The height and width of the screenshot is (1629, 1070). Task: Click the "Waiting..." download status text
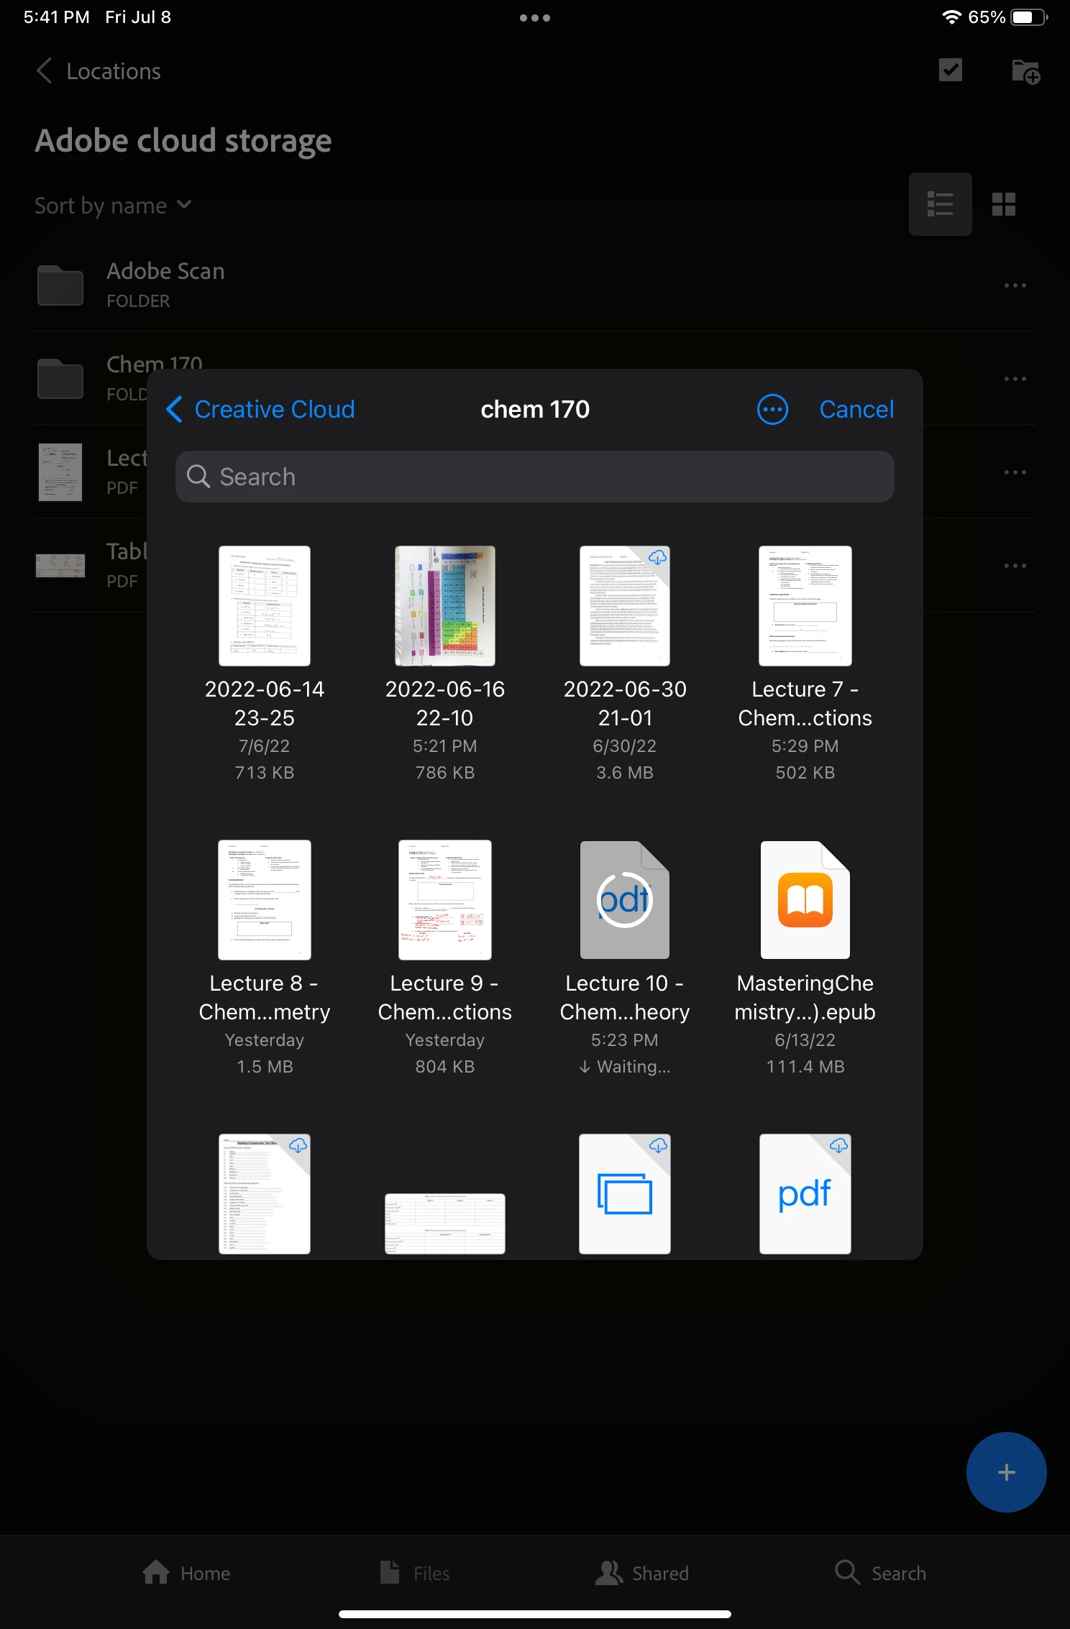625,1067
